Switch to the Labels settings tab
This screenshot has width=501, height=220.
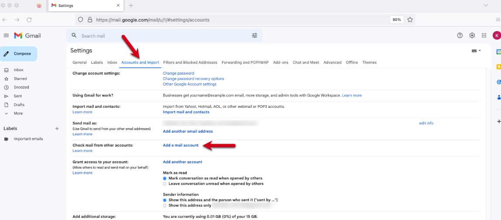[x=97, y=62]
